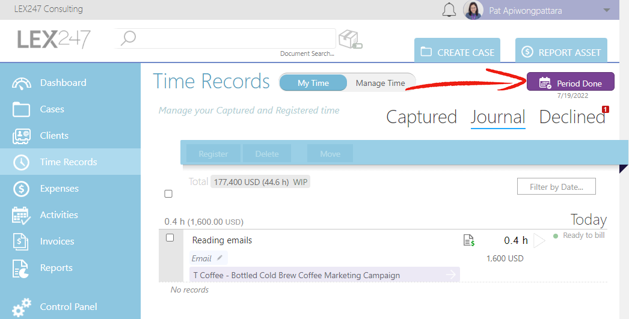Click Pat Apiwongpattara's profile avatar
The height and width of the screenshot is (319, 629).
(x=473, y=10)
